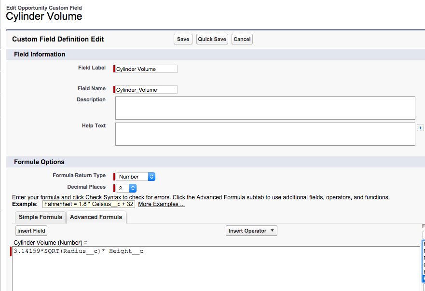Expand the Decimal Places dropdown
This screenshot has height=291, width=425.
coord(126,188)
